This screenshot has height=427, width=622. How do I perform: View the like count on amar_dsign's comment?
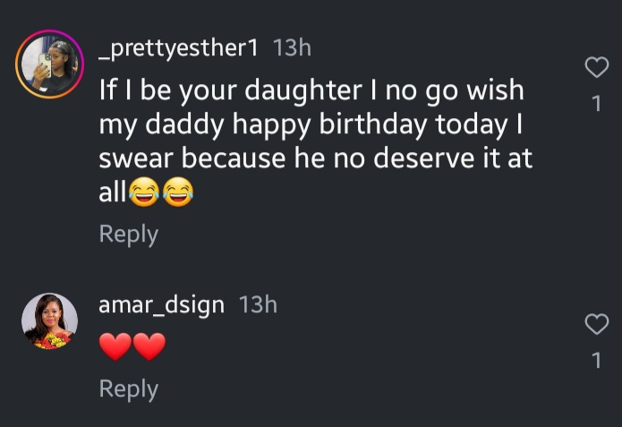(597, 362)
